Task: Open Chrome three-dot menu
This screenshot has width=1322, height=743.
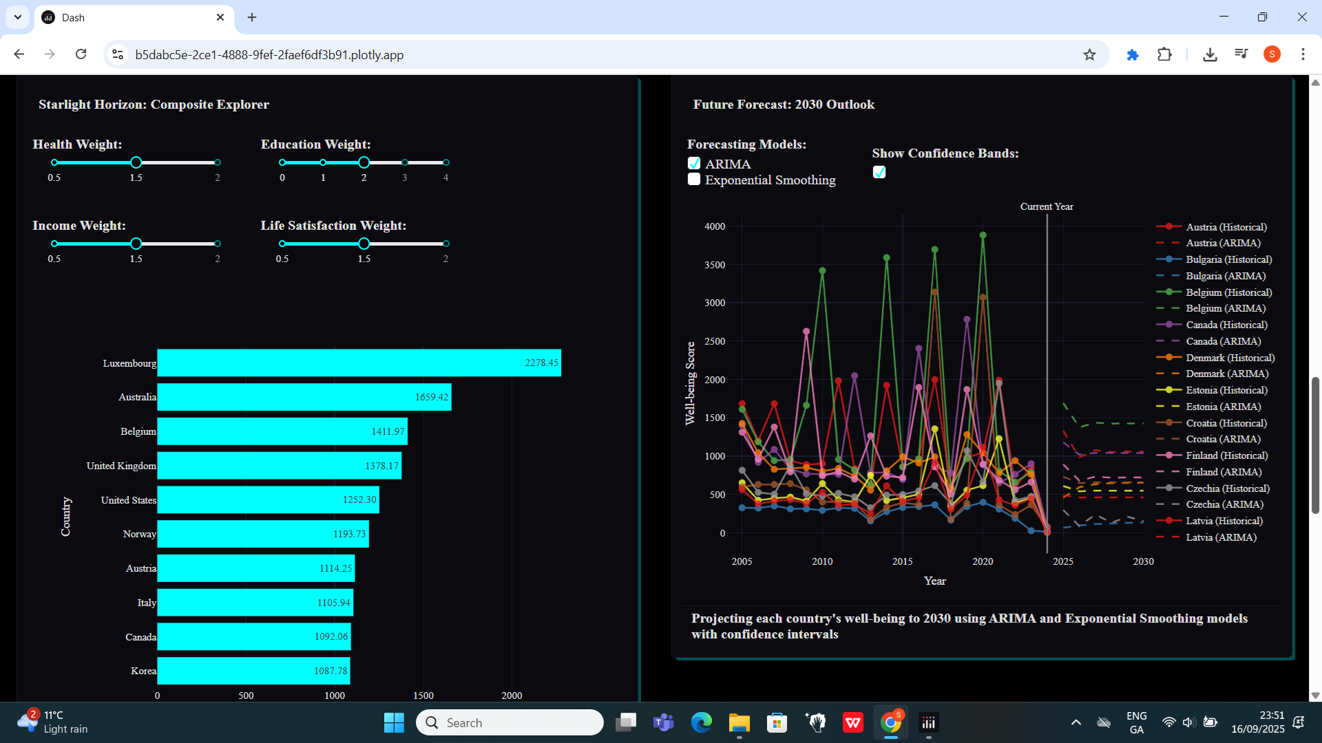Action: (x=1303, y=54)
